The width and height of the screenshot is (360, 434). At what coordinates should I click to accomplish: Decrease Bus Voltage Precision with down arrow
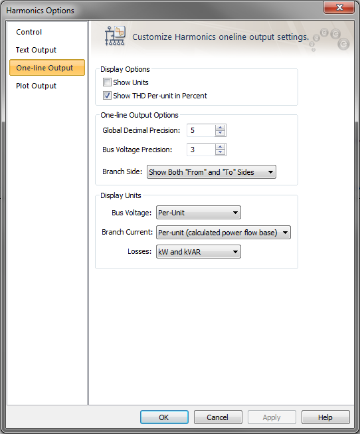pyautogui.click(x=221, y=152)
